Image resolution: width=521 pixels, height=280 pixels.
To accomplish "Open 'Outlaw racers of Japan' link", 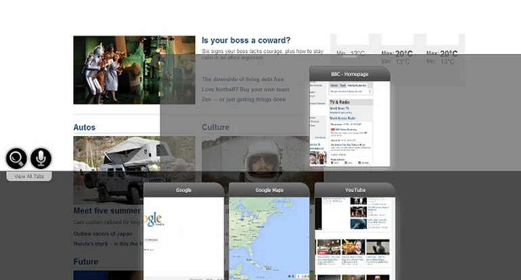I will pyautogui.click(x=103, y=234).
